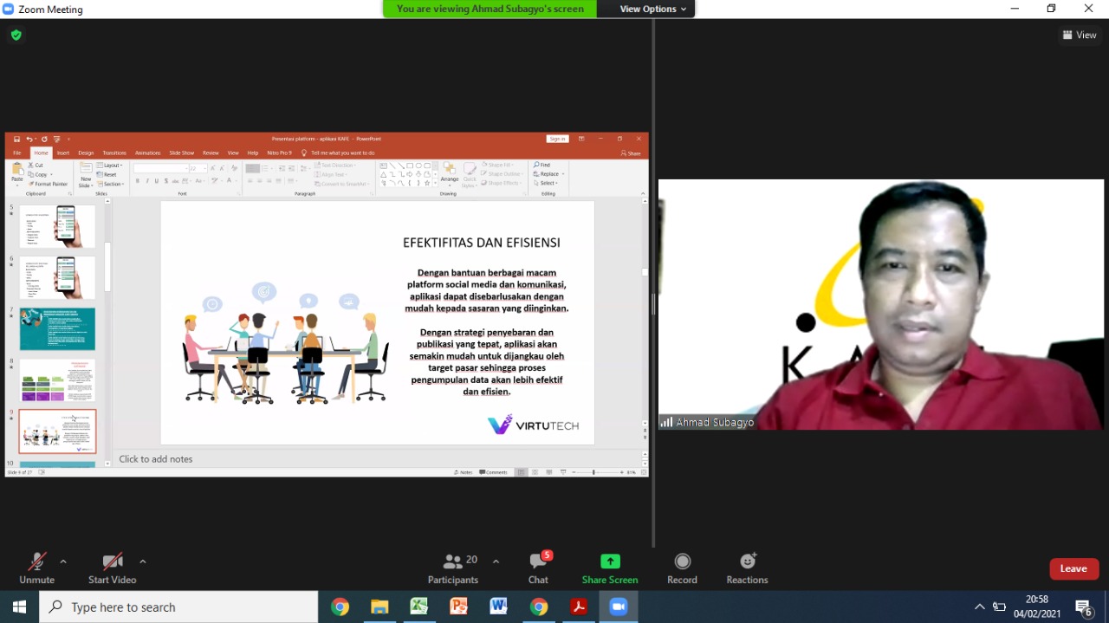Expand the Participants options arrow
This screenshot has height=623, width=1109.
coord(496,561)
